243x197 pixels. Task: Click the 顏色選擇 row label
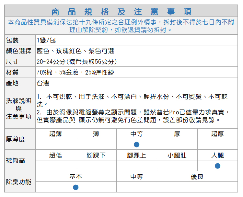(x=18, y=51)
